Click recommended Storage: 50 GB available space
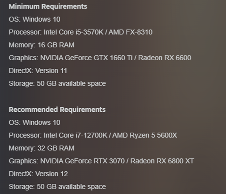This screenshot has height=194, width=226. [57, 187]
